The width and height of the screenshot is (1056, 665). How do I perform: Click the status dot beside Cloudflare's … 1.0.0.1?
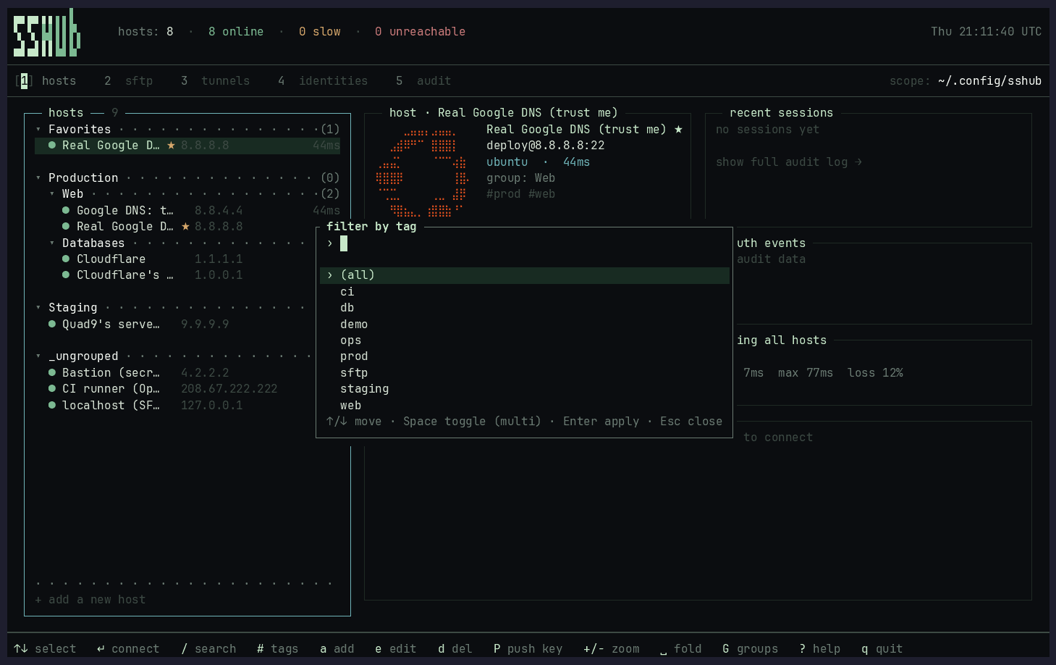tap(66, 275)
